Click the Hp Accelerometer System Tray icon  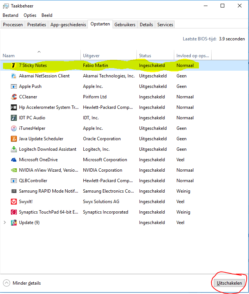coord(14,107)
